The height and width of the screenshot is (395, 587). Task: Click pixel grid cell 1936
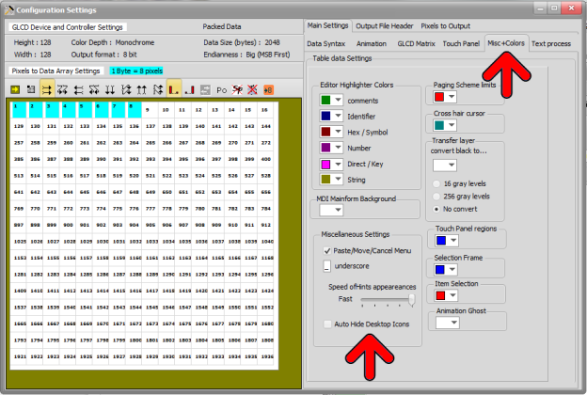(267, 356)
